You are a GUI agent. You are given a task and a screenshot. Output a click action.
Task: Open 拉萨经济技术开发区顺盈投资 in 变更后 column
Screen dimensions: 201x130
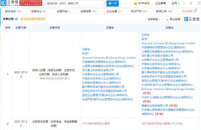pyautogui.click(x=164, y=76)
